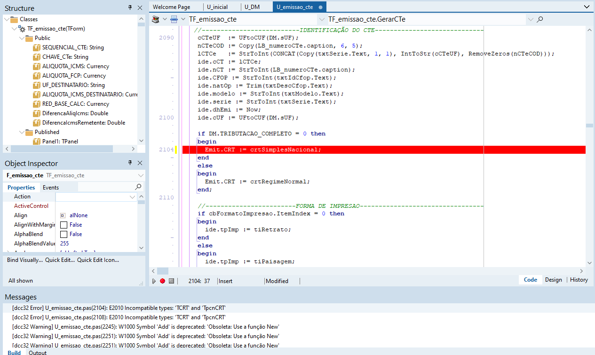Click the search icon beside the method combo
This screenshot has width=595, height=355.
click(x=540, y=19)
